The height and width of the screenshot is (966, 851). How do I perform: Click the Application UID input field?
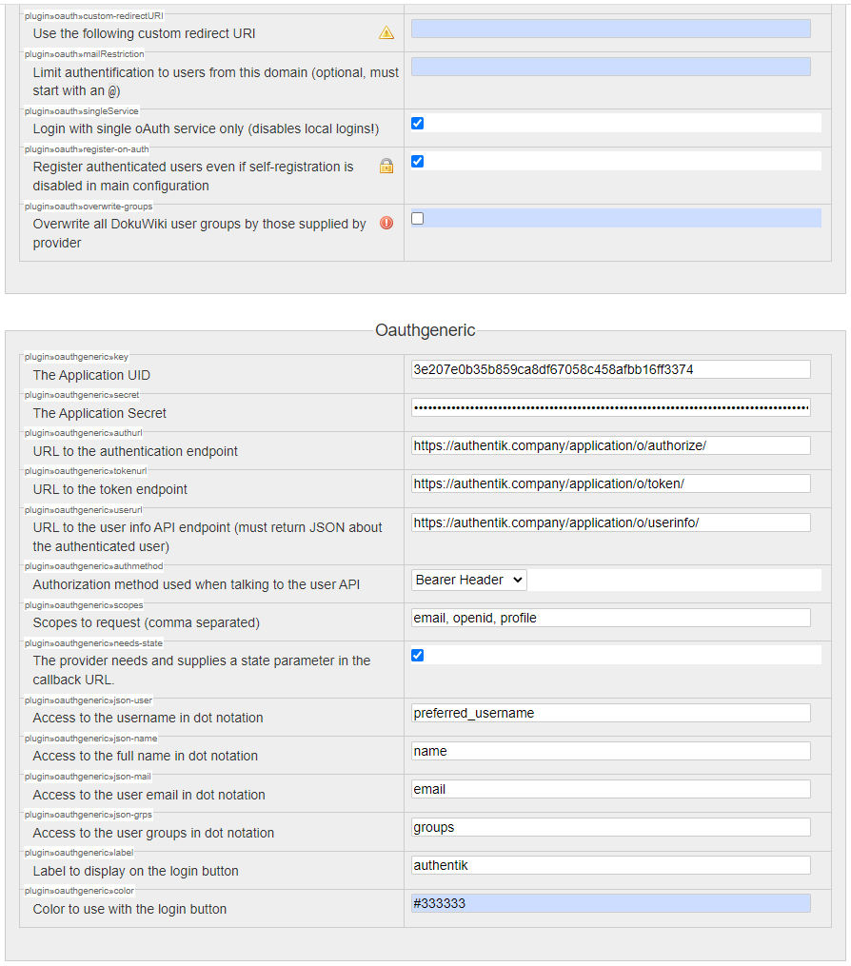610,369
